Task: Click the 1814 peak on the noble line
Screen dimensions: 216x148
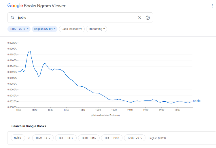Action: (30, 51)
